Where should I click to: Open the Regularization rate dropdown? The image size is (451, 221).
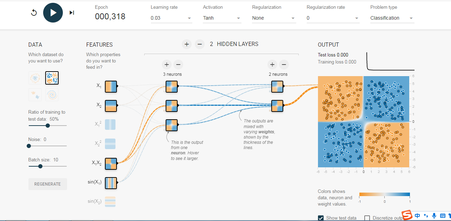coord(333,18)
